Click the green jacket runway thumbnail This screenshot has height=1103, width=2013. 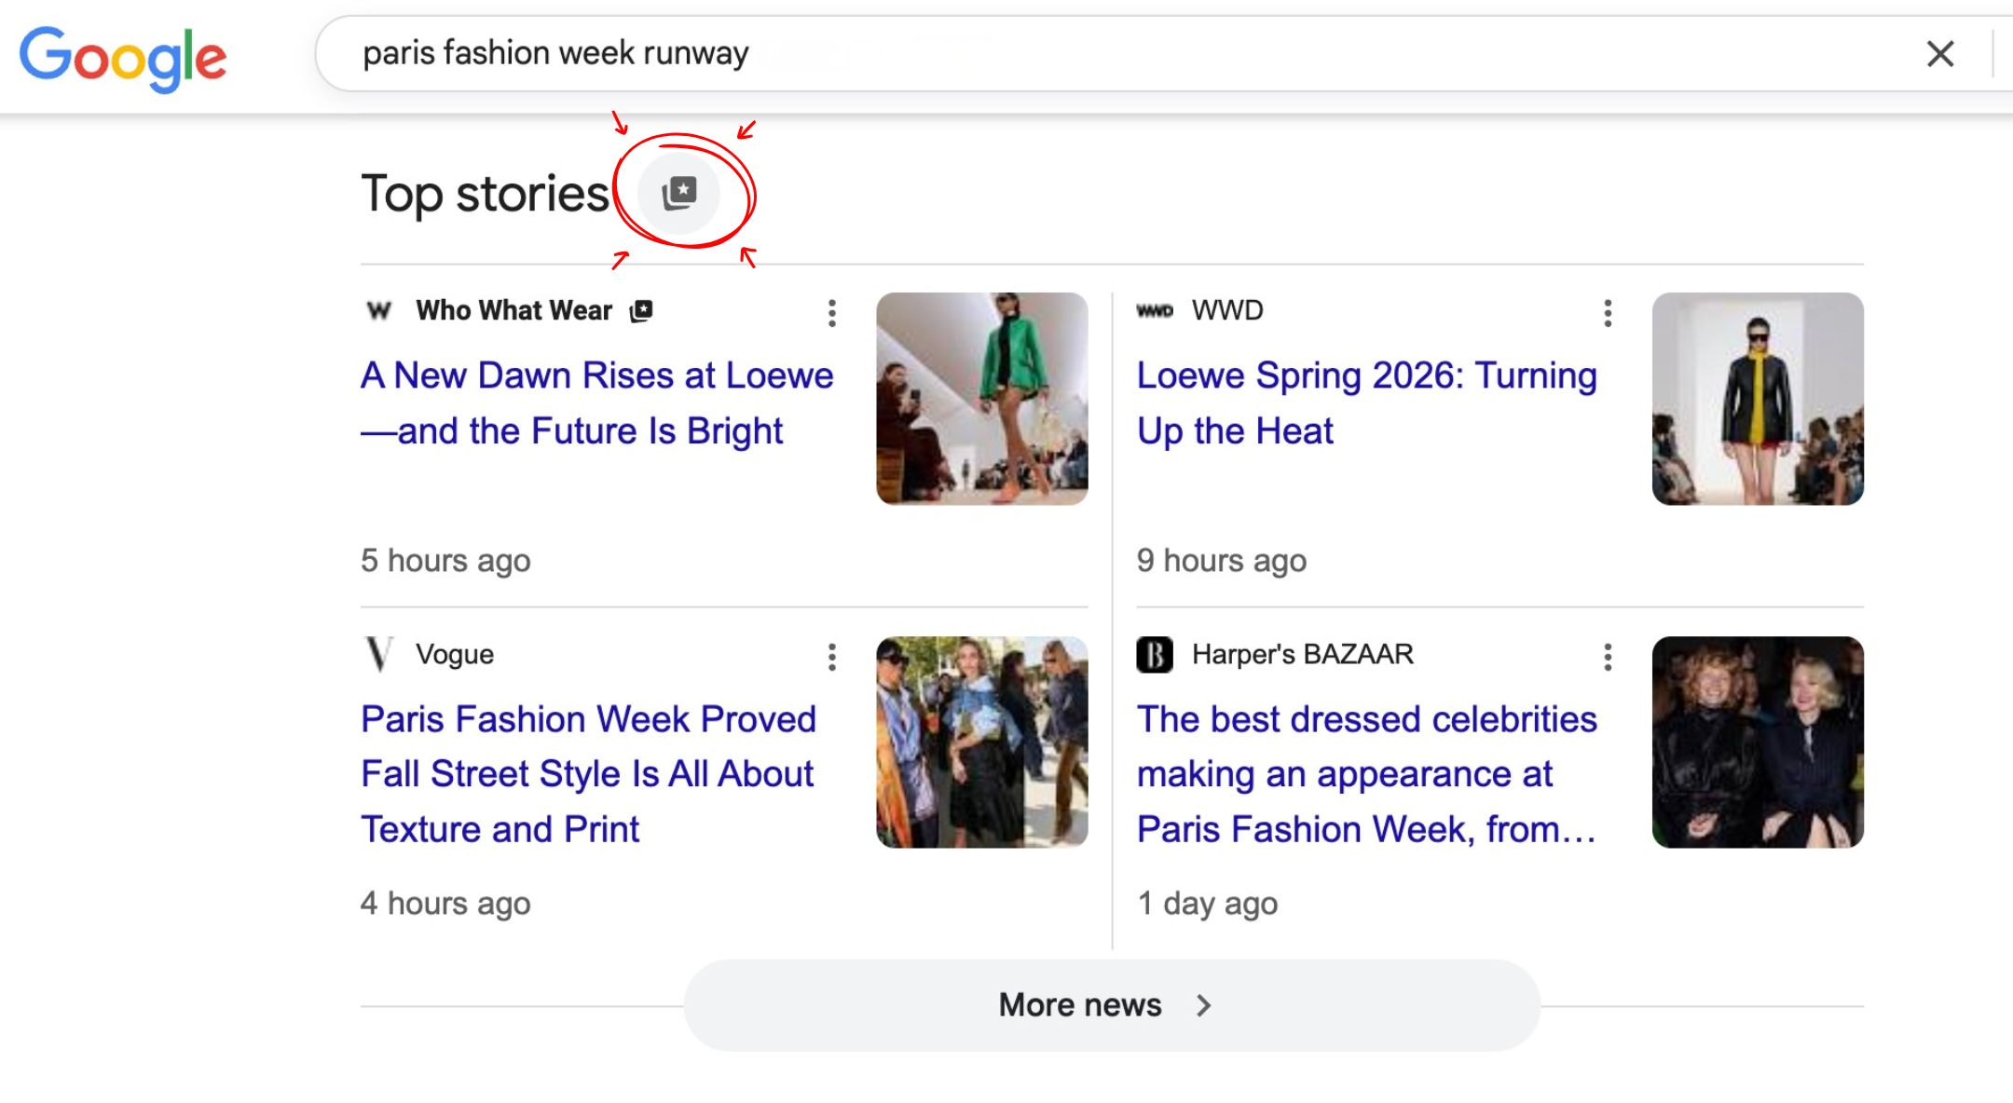pyautogui.click(x=981, y=399)
